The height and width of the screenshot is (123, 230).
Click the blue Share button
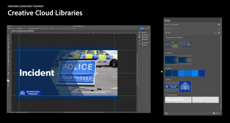click(x=142, y=28)
